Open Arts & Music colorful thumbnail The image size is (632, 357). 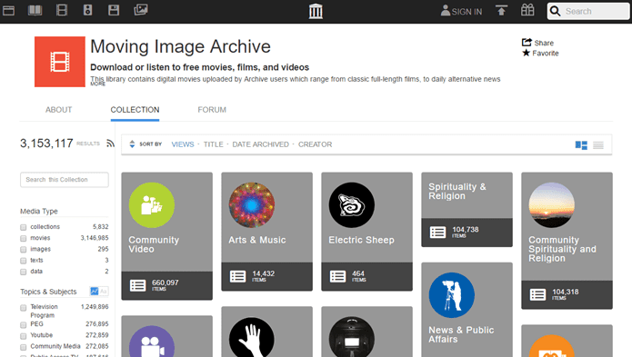[252, 205]
